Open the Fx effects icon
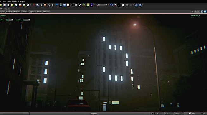Screen dimensions: 207x115 click(49, 5)
